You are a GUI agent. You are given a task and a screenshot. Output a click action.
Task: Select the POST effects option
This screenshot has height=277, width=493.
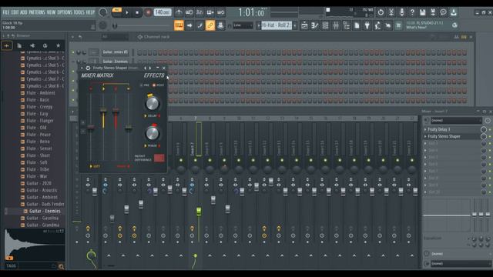click(x=158, y=85)
